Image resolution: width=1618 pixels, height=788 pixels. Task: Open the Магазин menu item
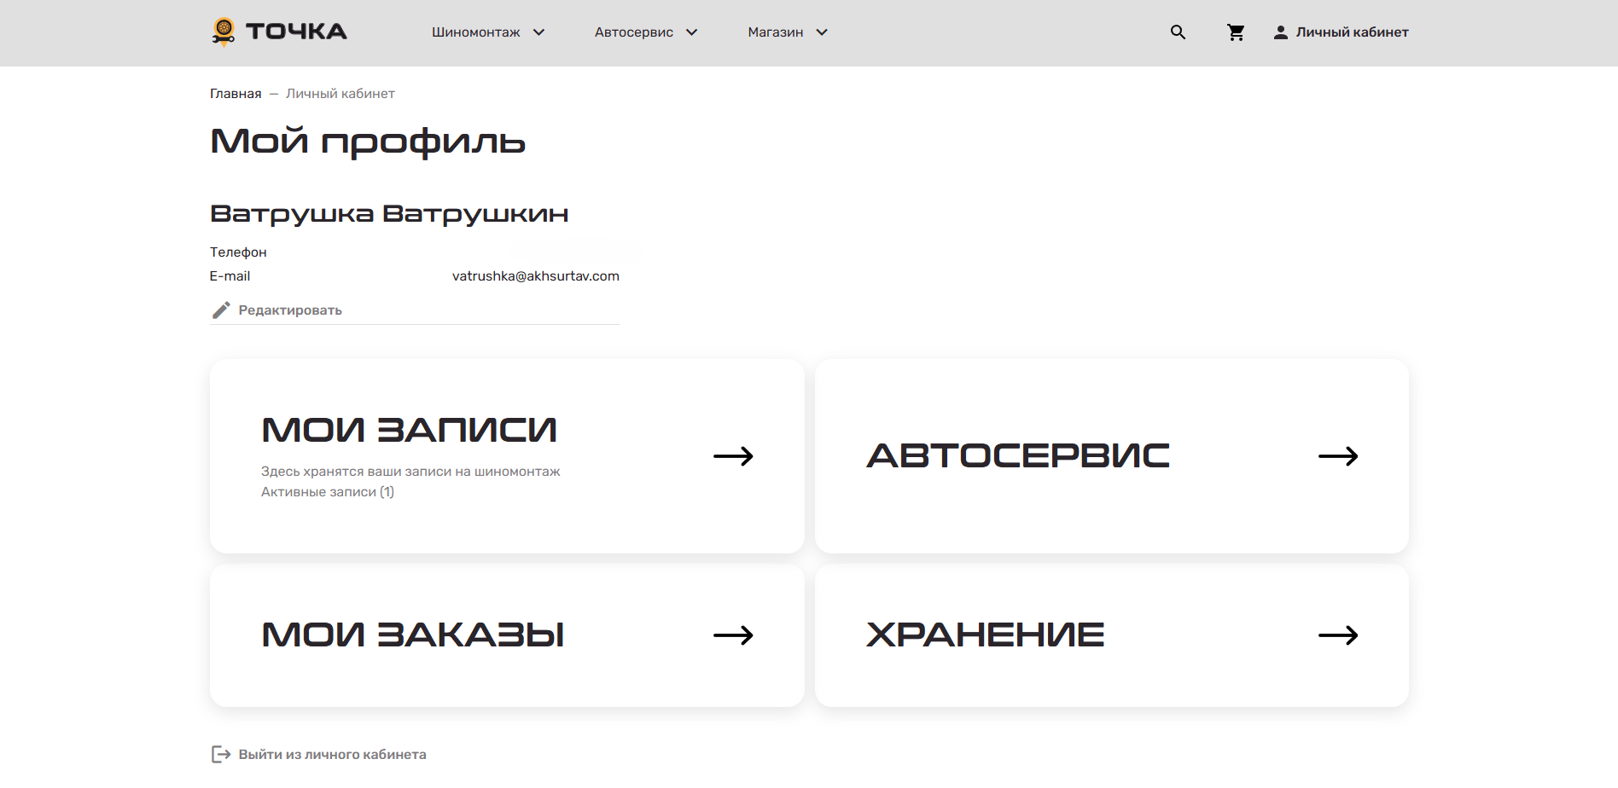775,32
